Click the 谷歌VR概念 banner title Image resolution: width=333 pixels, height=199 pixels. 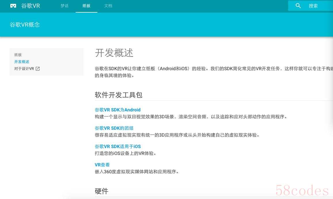tap(25, 25)
